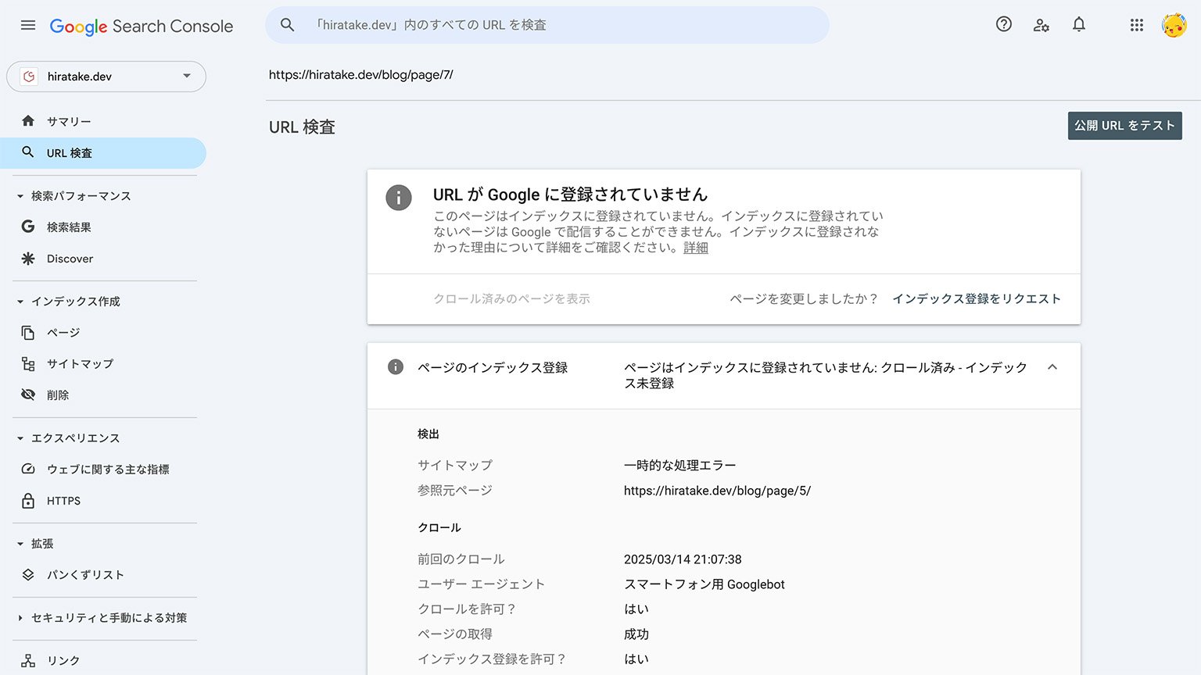Image resolution: width=1201 pixels, height=675 pixels.
Task: Collapse the エクスペリエンス section
Action: point(20,438)
